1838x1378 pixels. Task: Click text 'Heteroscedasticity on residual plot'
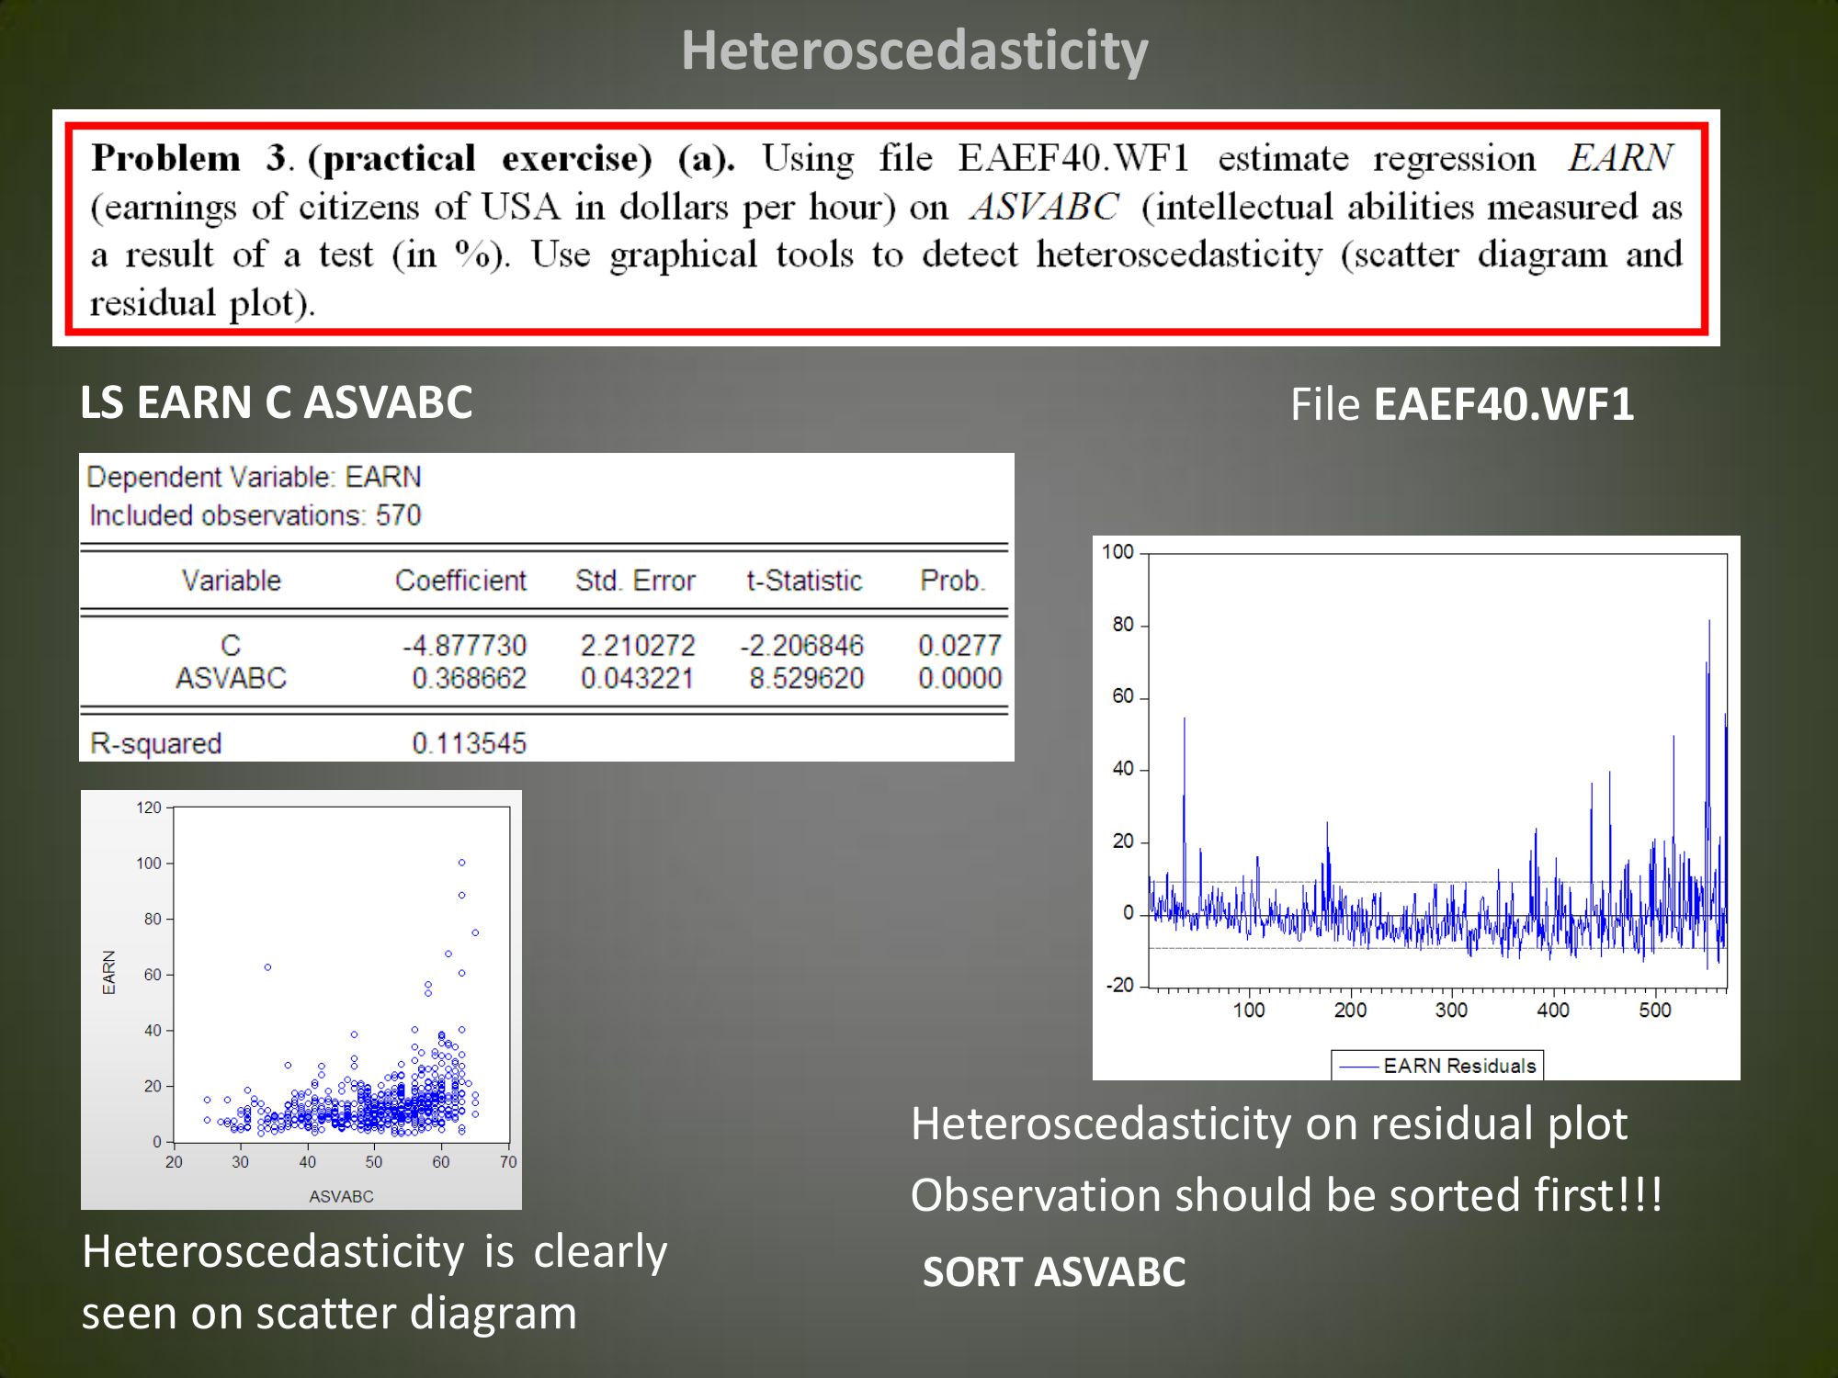coord(1268,1124)
